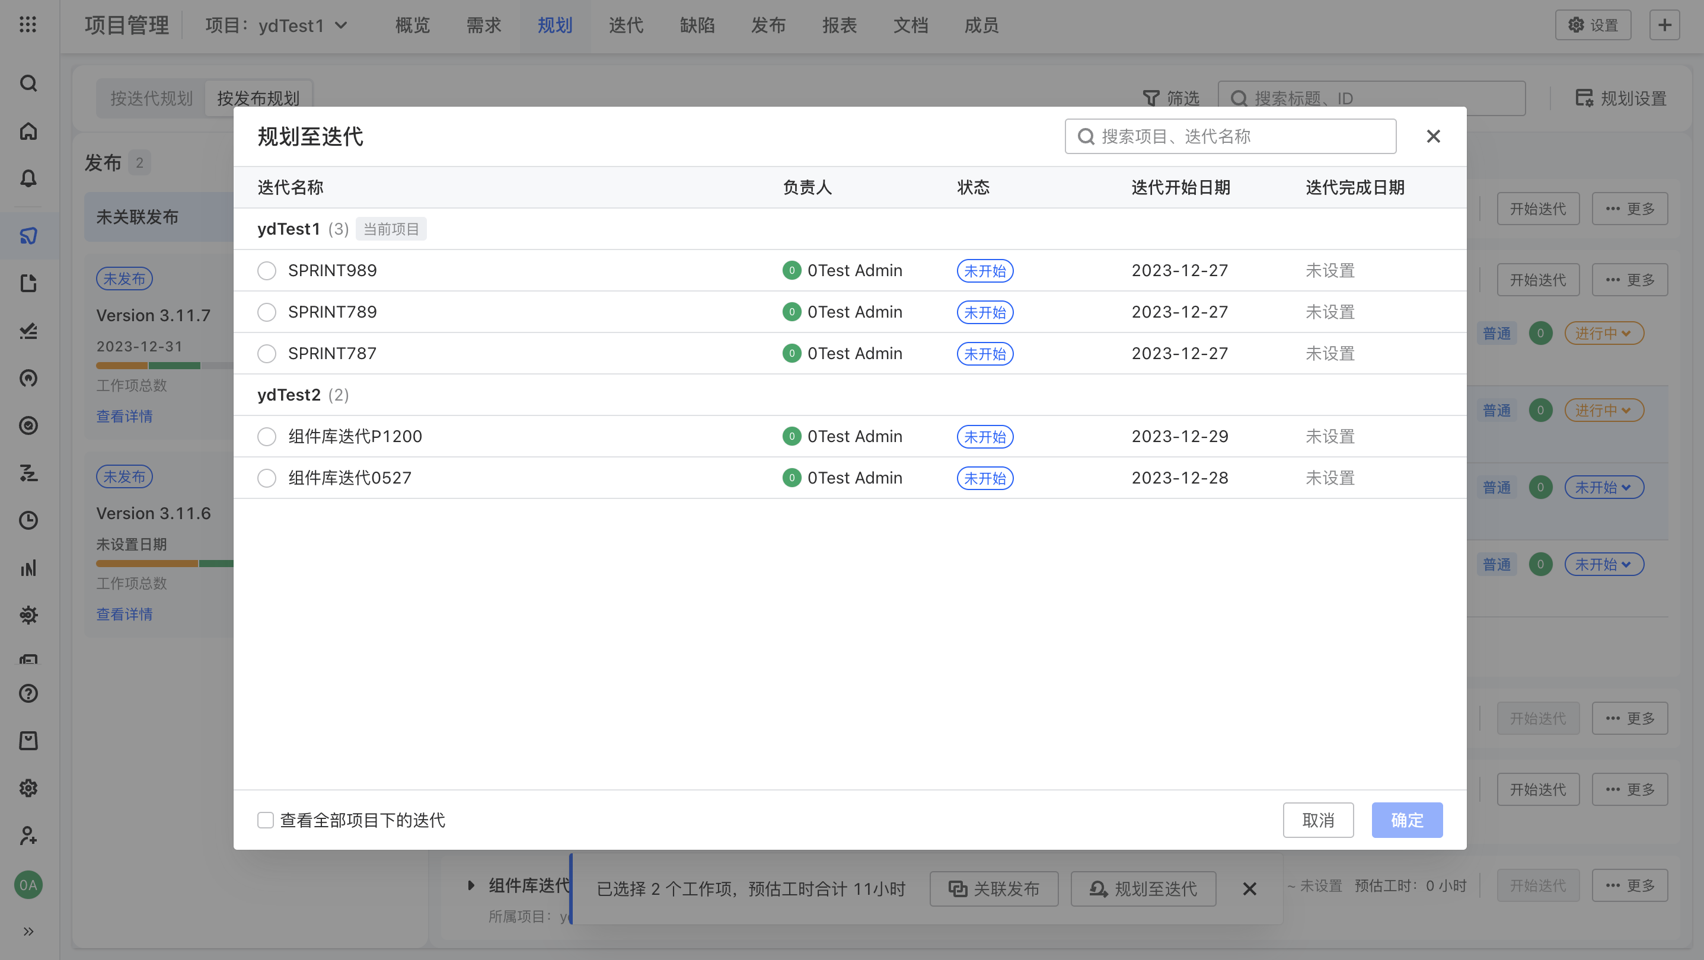The height and width of the screenshot is (960, 1704).
Task: Click the bug icon in sidebar
Action: [x=28, y=615]
